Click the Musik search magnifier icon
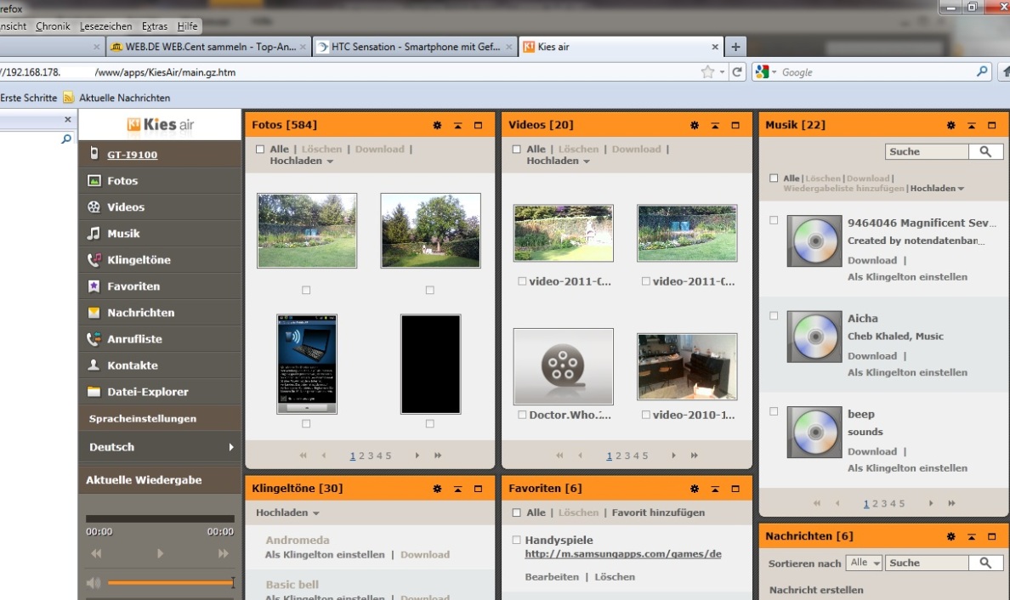The width and height of the screenshot is (1010, 600). [x=984, y=151]
